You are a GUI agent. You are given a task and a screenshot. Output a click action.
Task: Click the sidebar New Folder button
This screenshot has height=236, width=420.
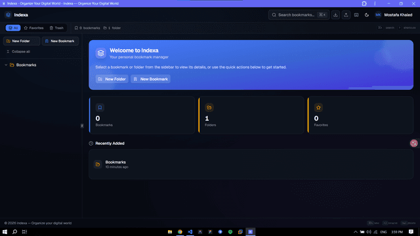[x=22, y=41]
